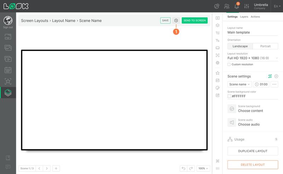283x174 pixels.
Task: Select the layouts stack icon in sidebar
Action: (x=8, y=92)
